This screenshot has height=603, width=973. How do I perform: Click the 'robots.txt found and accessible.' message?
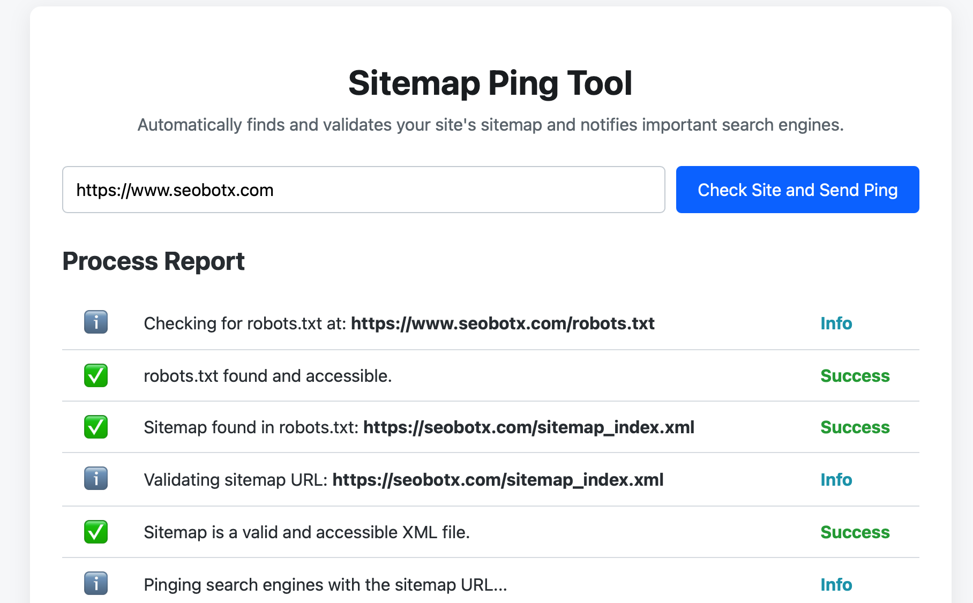pyautogui.click(x=268, y=376)
